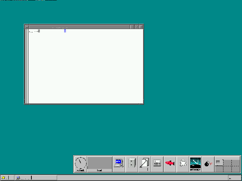242x181 pixels.
Task: Click the taskbar tray area at right
Action: pyautogui.click(x=234, y=178)
